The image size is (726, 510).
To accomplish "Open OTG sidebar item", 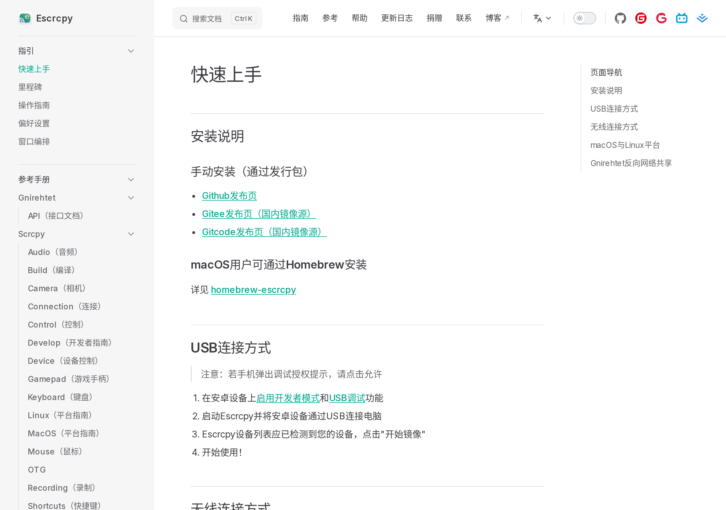I will (37, 470).
